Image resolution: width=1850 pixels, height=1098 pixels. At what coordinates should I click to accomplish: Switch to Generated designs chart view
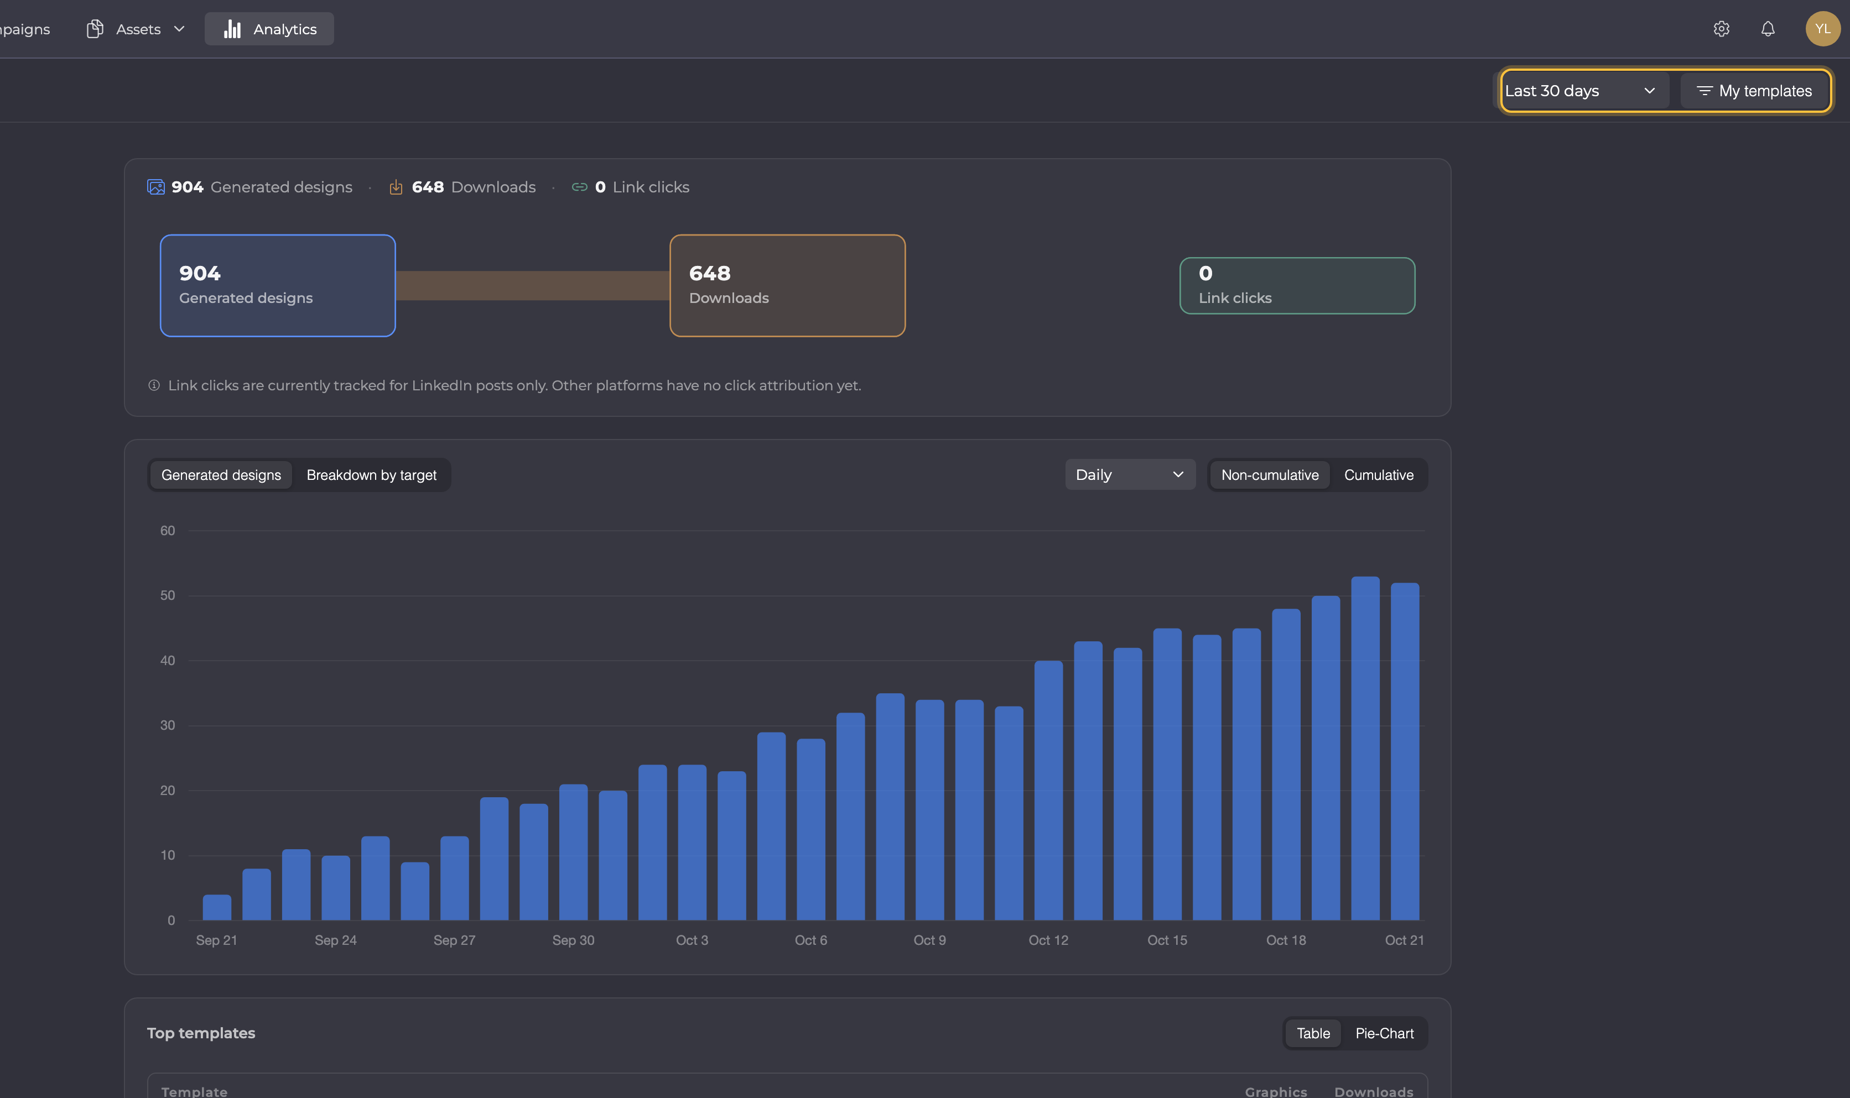tap(221, 475)
